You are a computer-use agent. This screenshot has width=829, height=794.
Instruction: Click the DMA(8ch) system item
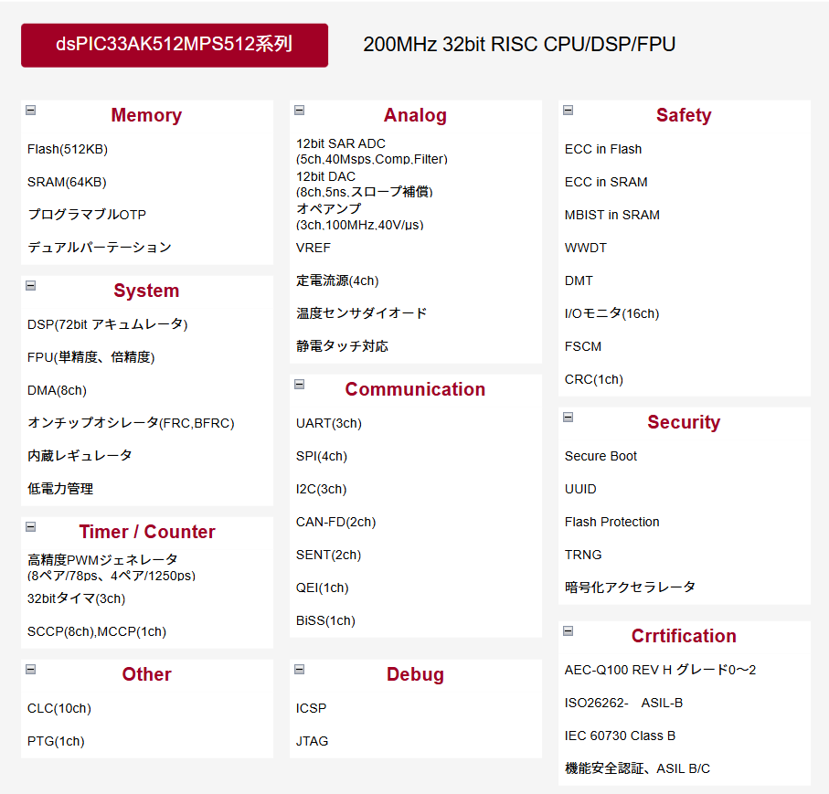point(57,390)
